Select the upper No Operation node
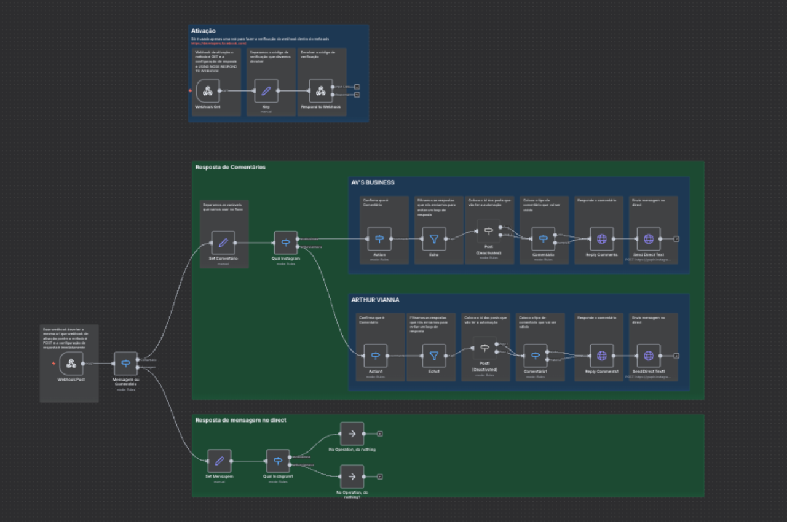 tap(352, 434)
